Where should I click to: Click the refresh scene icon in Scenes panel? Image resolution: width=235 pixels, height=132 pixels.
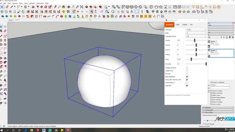click(x=209, y=37)
